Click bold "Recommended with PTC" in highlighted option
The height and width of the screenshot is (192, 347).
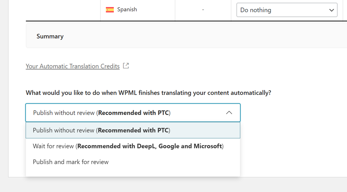(x=133, y=130)
